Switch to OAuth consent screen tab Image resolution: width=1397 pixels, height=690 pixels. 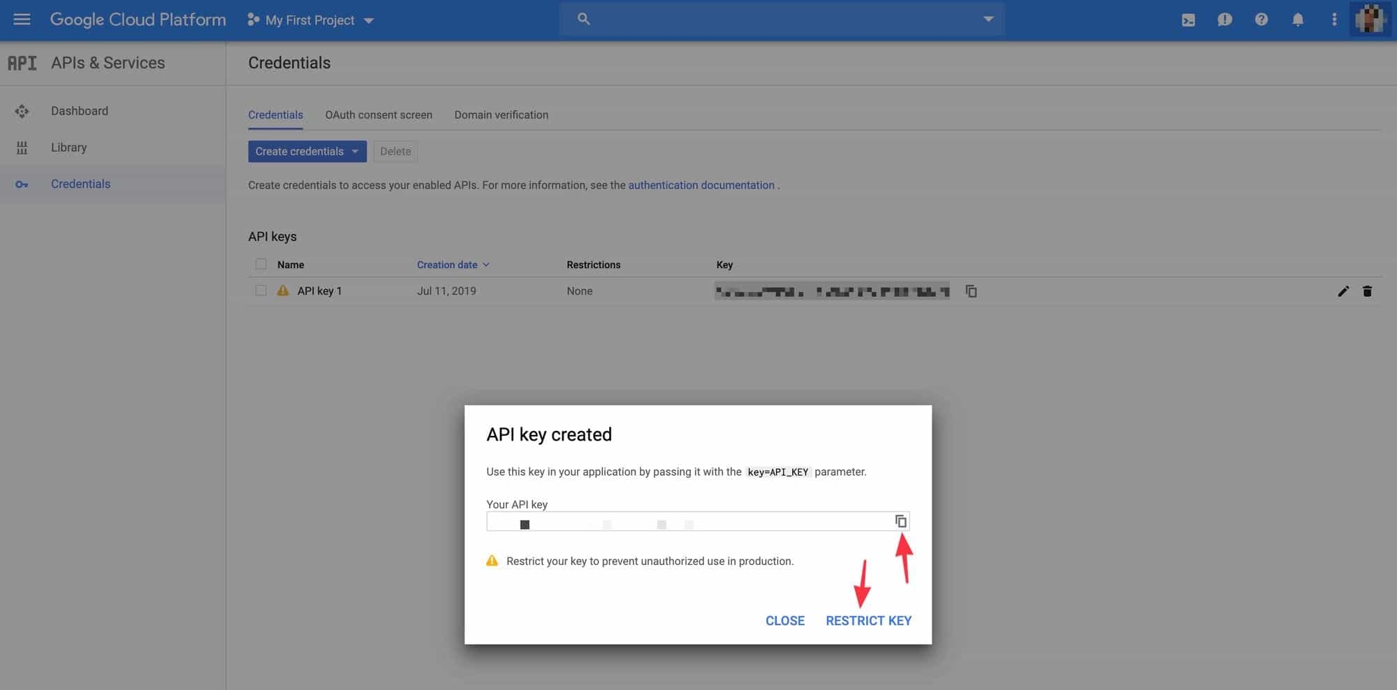point(379,115)
